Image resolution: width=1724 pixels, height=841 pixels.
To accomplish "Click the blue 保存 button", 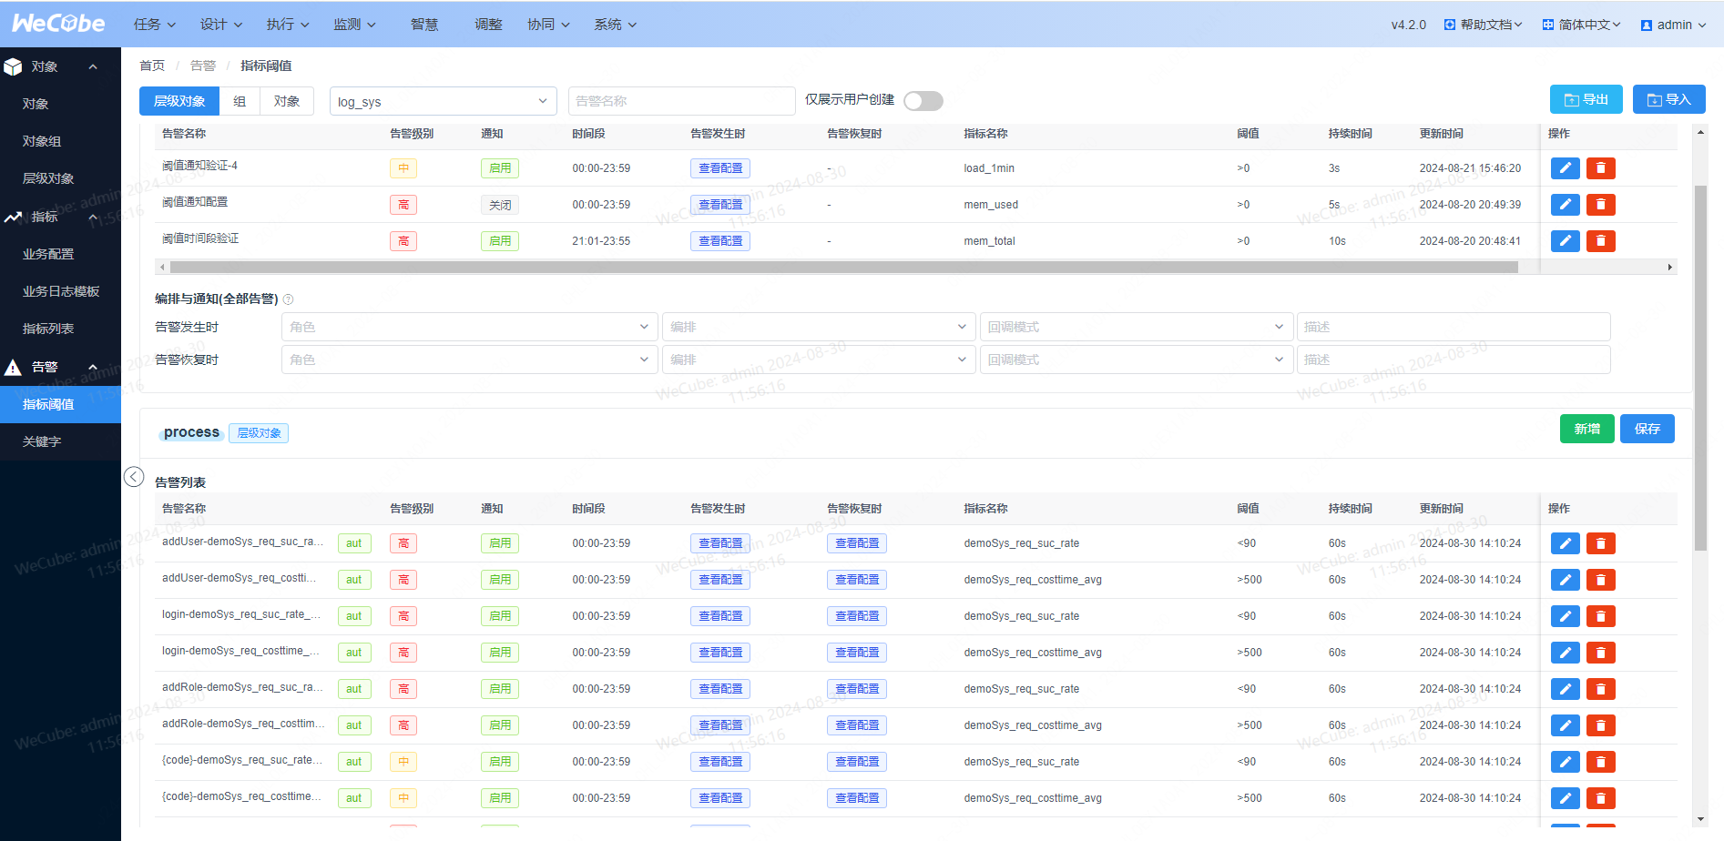I will click(1647, 429).
